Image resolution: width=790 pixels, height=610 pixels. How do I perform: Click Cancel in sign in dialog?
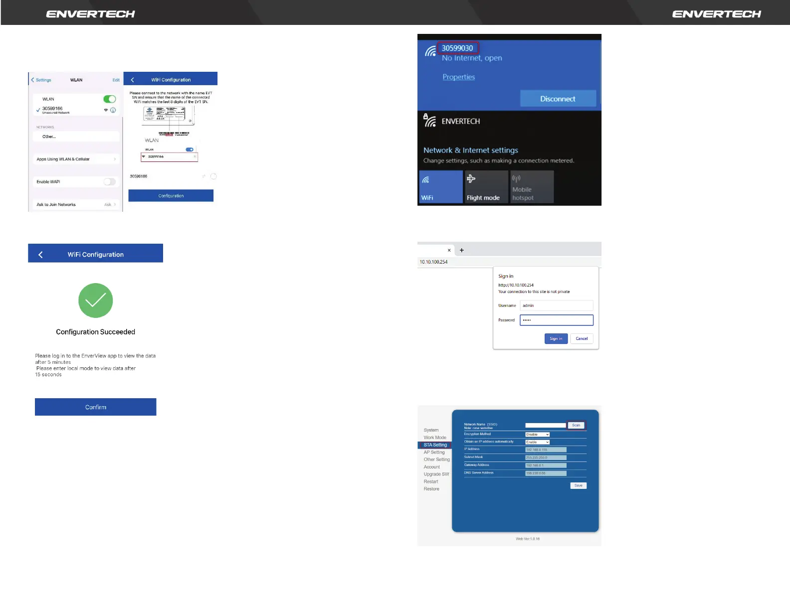582,339
